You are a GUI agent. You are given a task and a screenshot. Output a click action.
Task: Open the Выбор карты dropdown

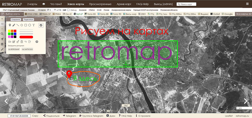click(13, 14)
